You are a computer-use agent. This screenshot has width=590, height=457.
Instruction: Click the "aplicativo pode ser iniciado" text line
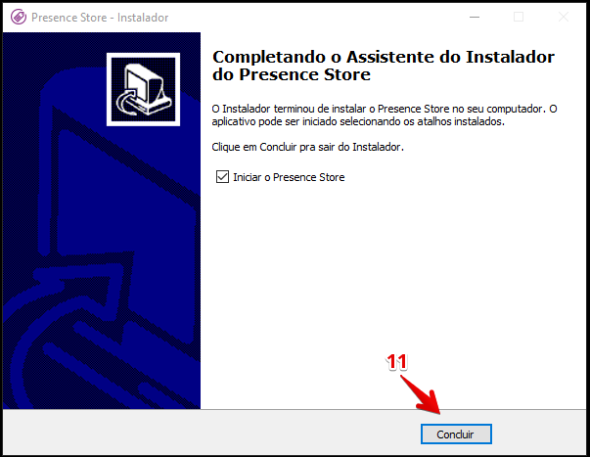coord(358,122)
